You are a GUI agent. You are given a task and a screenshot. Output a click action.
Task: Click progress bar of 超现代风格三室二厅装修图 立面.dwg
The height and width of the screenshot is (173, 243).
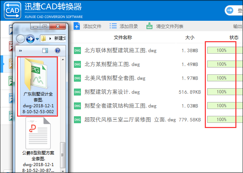coord(225,119)
